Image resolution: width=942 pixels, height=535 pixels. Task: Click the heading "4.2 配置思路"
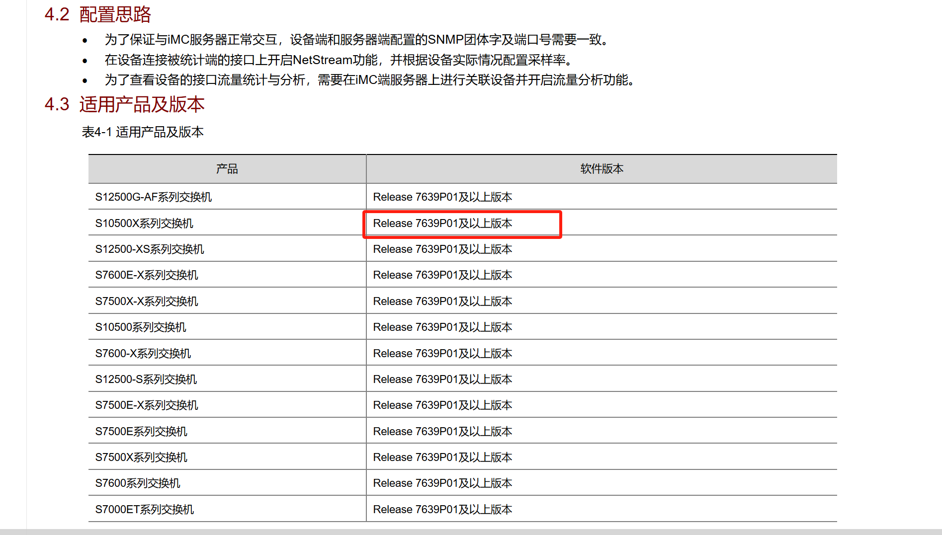pos(97,14)
